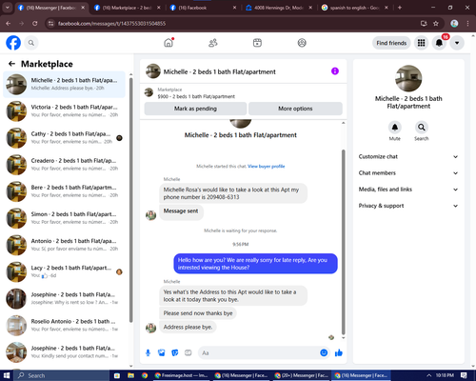Open the tab search dropdown arrow

pyautogui.click(x=7, y=8)
